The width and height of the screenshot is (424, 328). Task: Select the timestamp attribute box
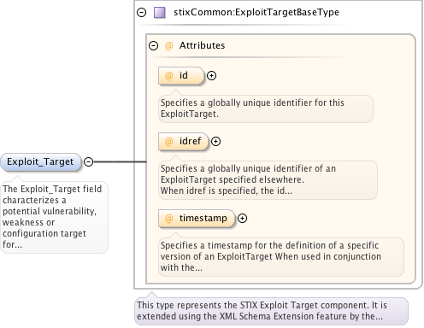pos(197,219)
